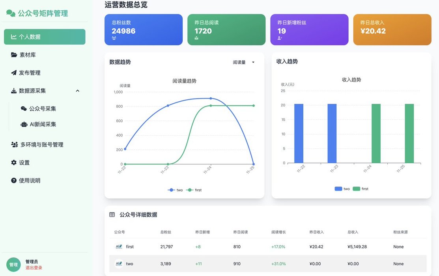
Task: Click the 退出登录 link
Action: [x=34, y=268]
